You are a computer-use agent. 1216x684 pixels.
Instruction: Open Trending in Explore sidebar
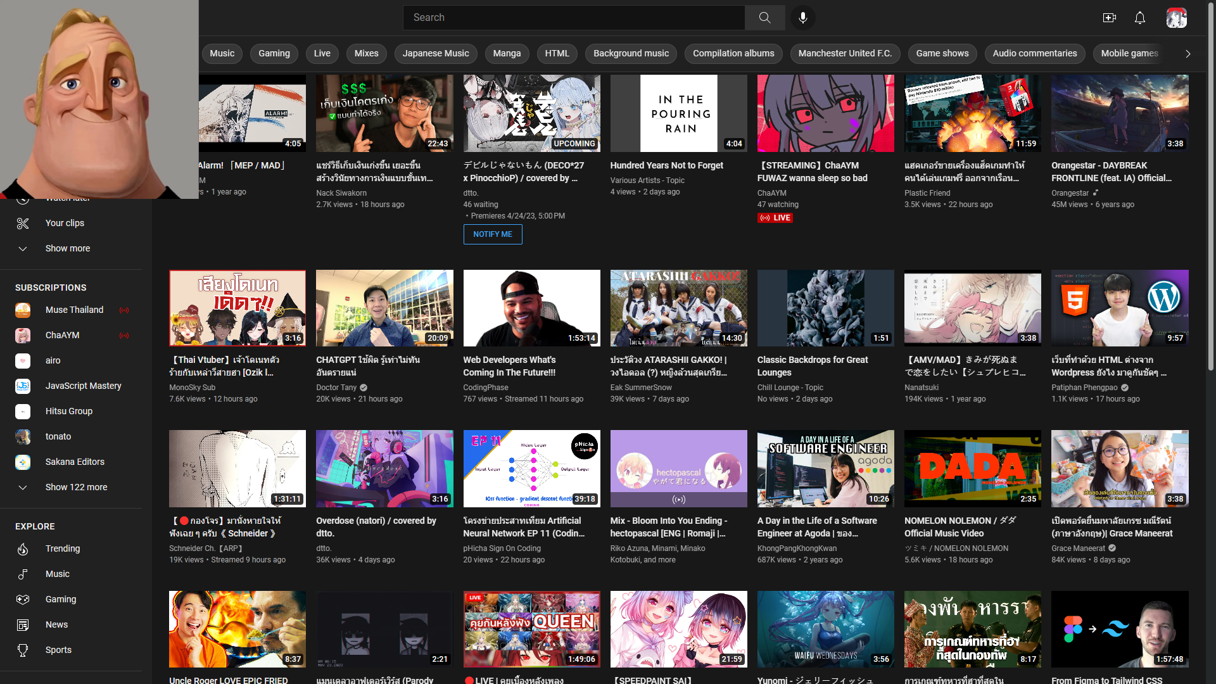pos(63,548)
